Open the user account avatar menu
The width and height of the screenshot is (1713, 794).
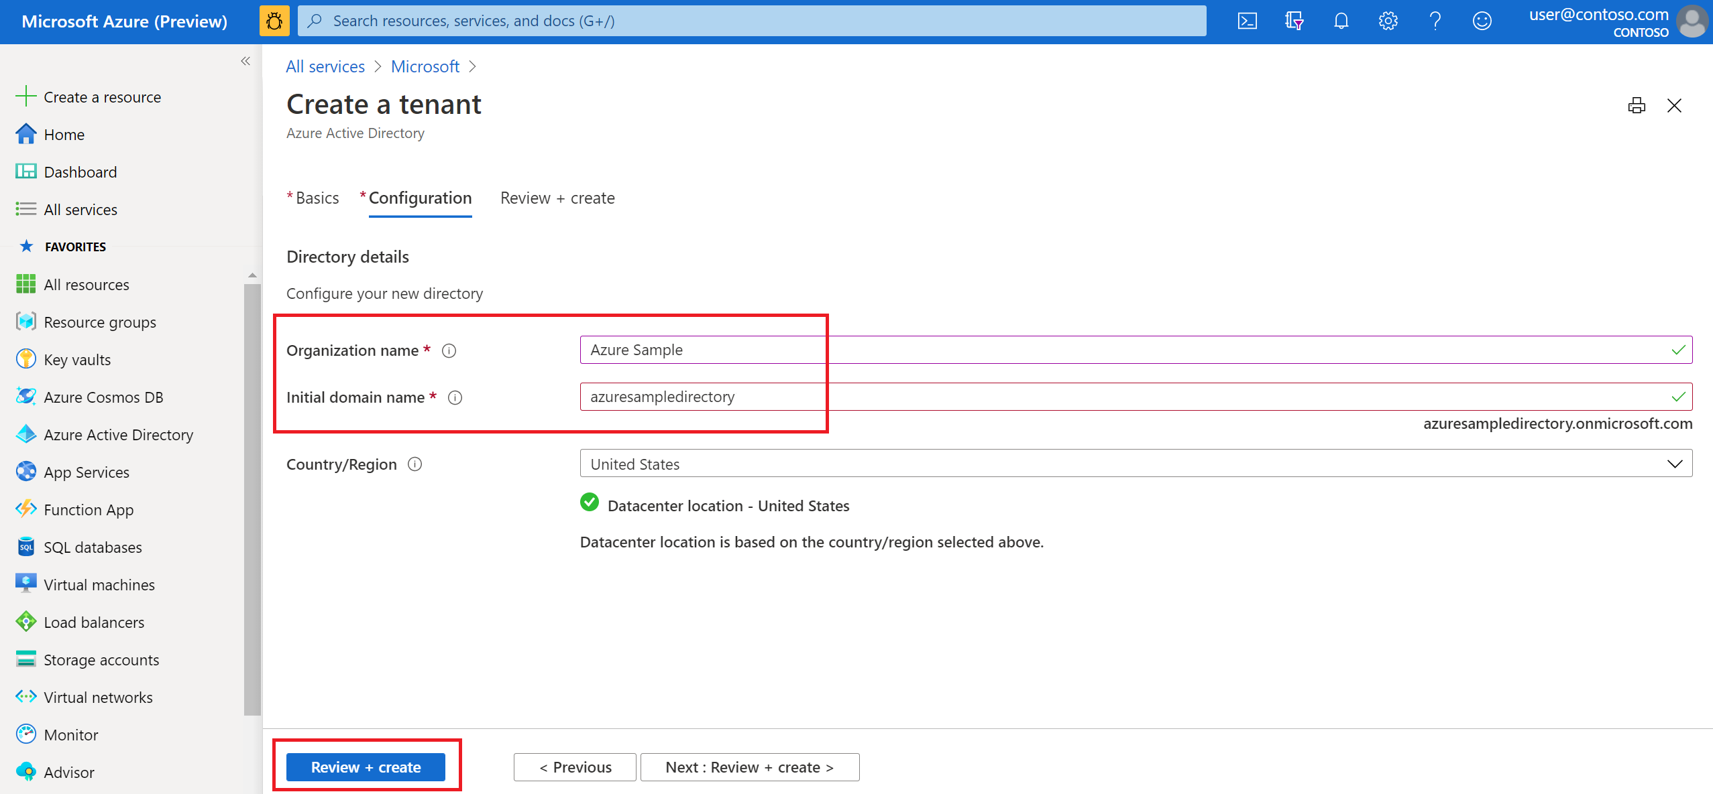(1692, 21)
